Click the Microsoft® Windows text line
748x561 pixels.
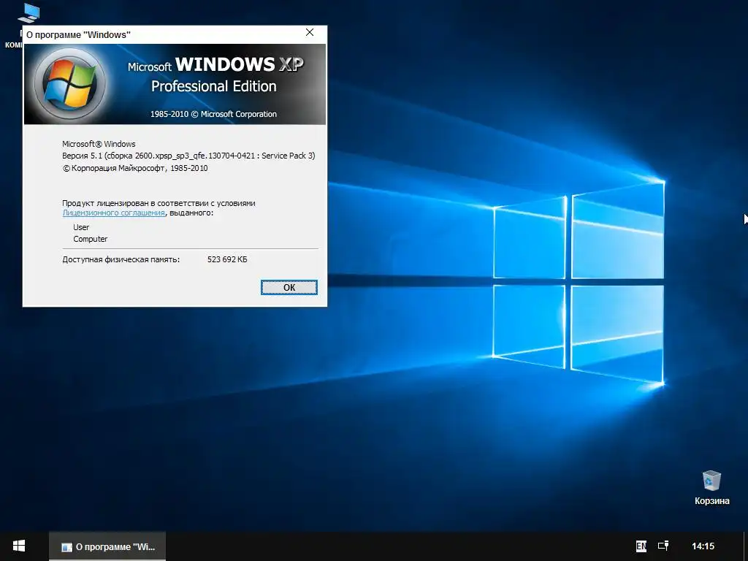pyautogui.click(x=99, y=144)
